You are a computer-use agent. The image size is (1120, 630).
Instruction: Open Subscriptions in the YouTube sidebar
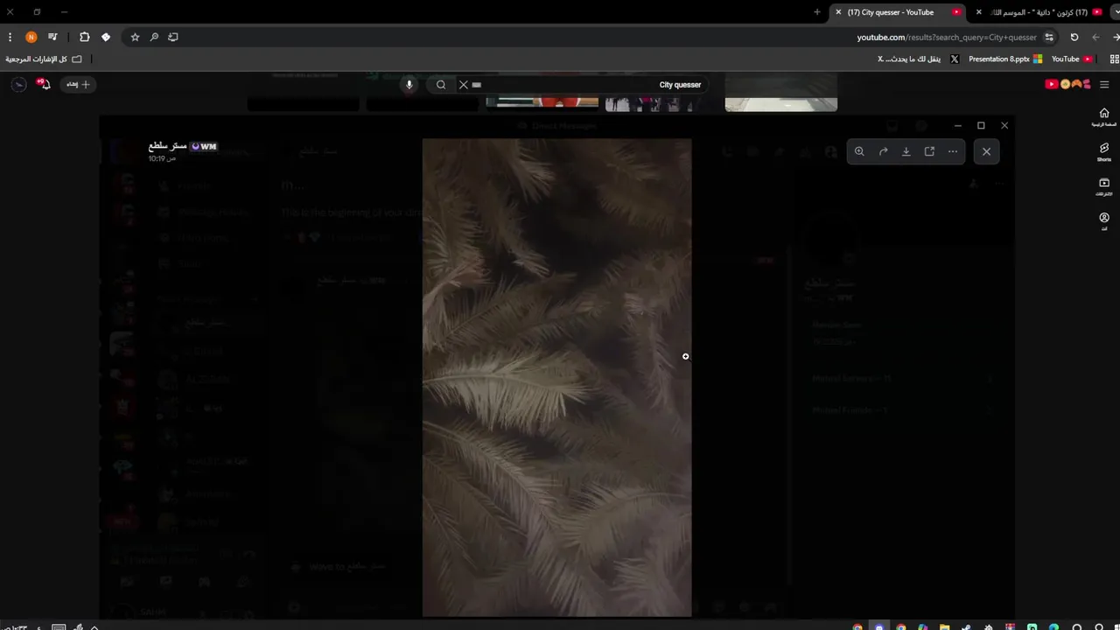point(1104,187)
